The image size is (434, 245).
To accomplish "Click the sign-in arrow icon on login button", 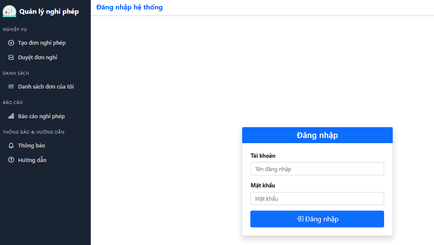I will [x=300, y=219].
